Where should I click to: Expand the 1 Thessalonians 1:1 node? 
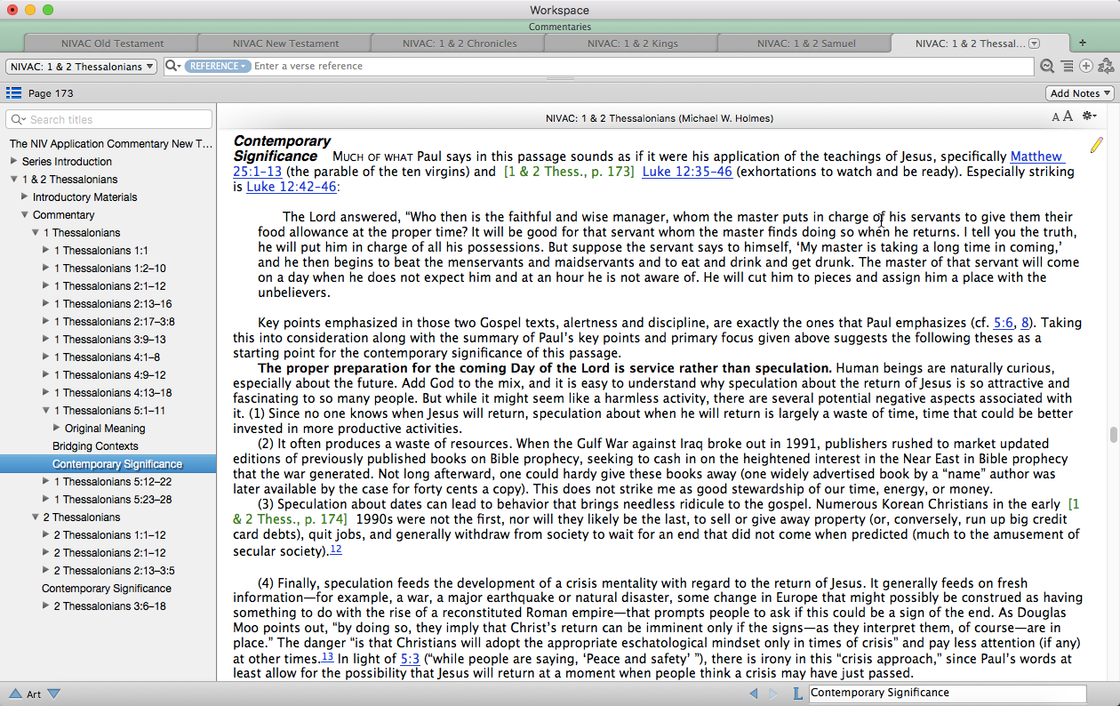(x=46, y=250)
